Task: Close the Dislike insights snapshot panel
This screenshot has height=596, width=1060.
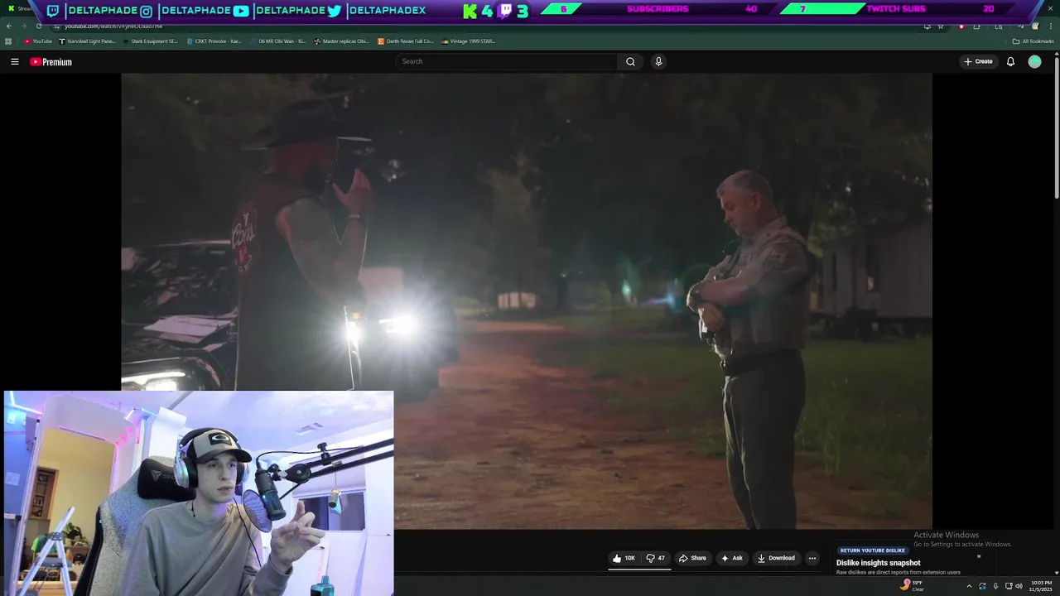Action: [979, 556]
